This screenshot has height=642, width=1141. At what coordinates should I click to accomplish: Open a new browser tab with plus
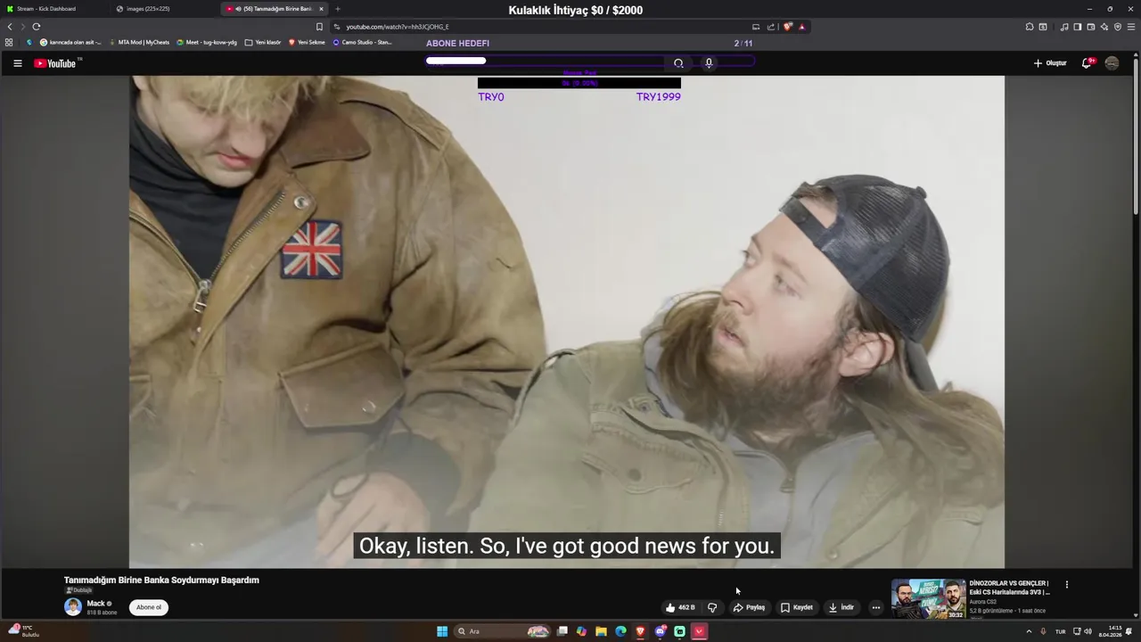point(338,9)
